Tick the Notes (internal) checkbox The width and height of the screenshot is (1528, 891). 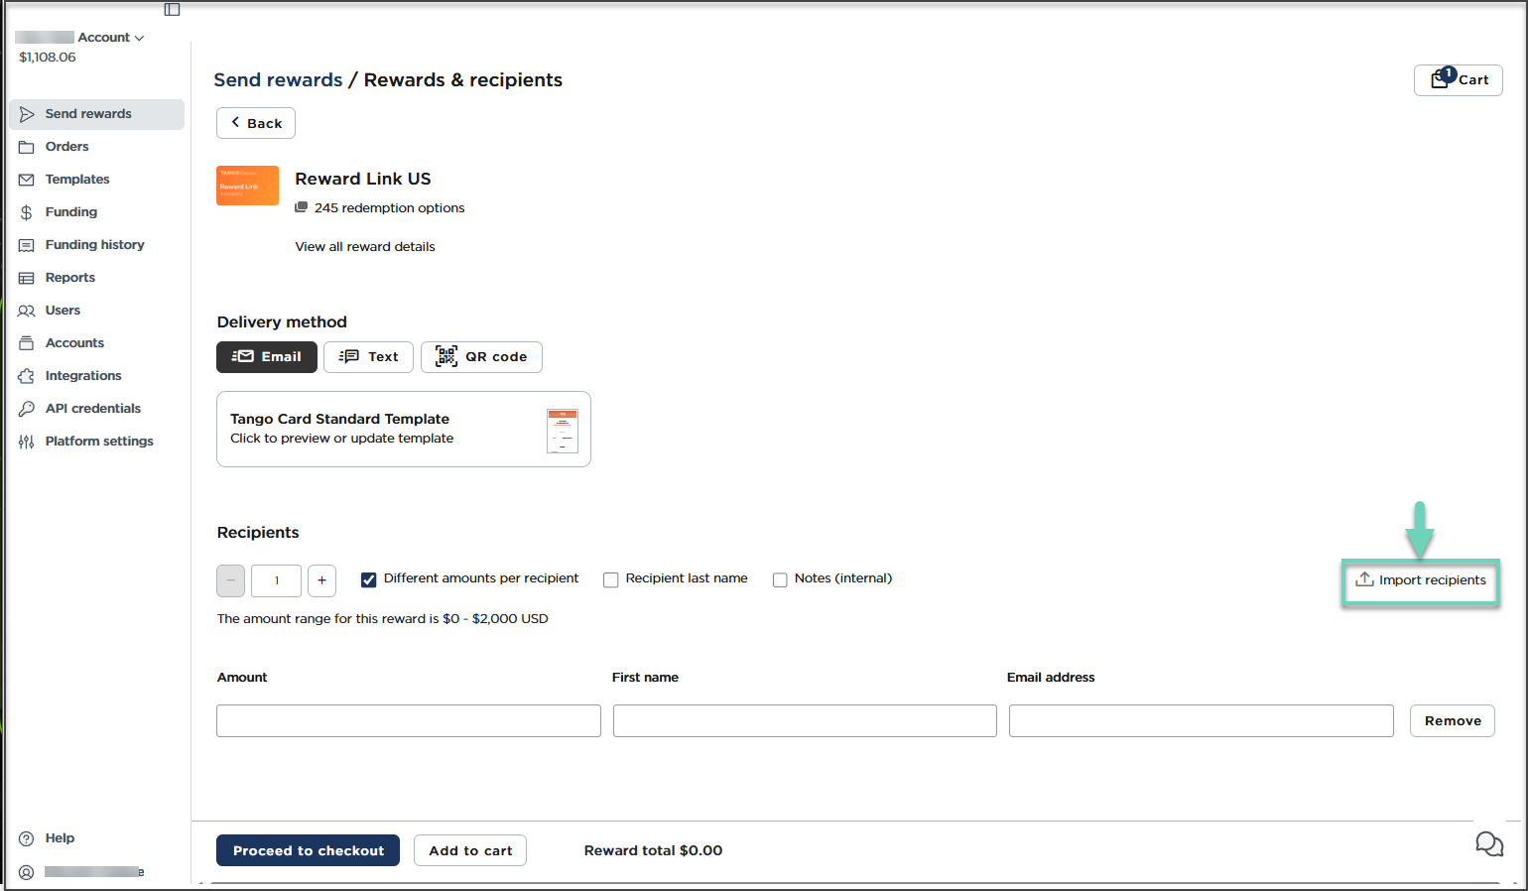point(780,579)
